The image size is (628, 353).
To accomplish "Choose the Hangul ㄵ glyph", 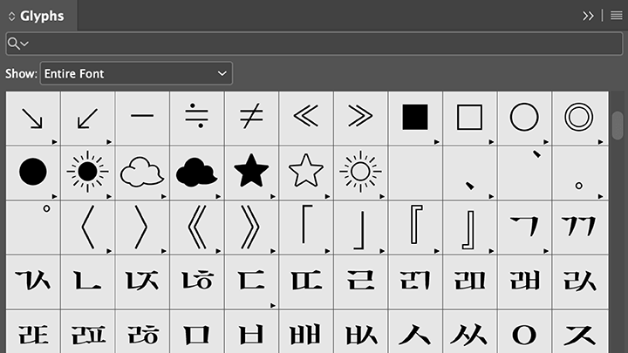I will [142, 282].
